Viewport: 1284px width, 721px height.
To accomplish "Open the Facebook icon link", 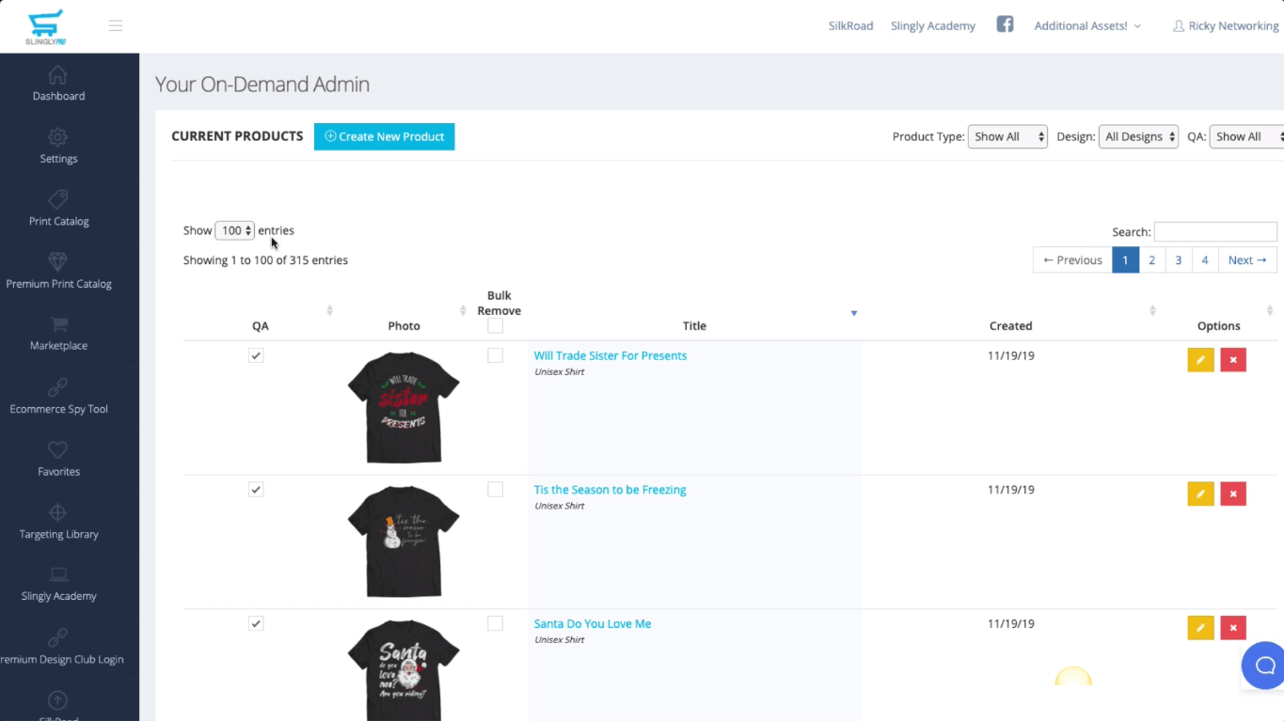I will 1005,24.
